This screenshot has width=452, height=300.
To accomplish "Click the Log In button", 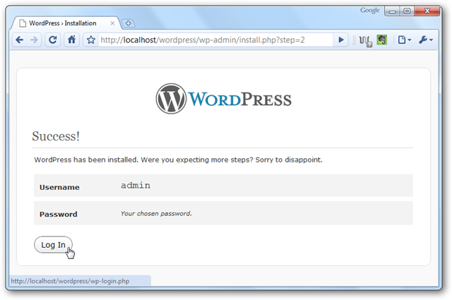I will coord(54,245).
